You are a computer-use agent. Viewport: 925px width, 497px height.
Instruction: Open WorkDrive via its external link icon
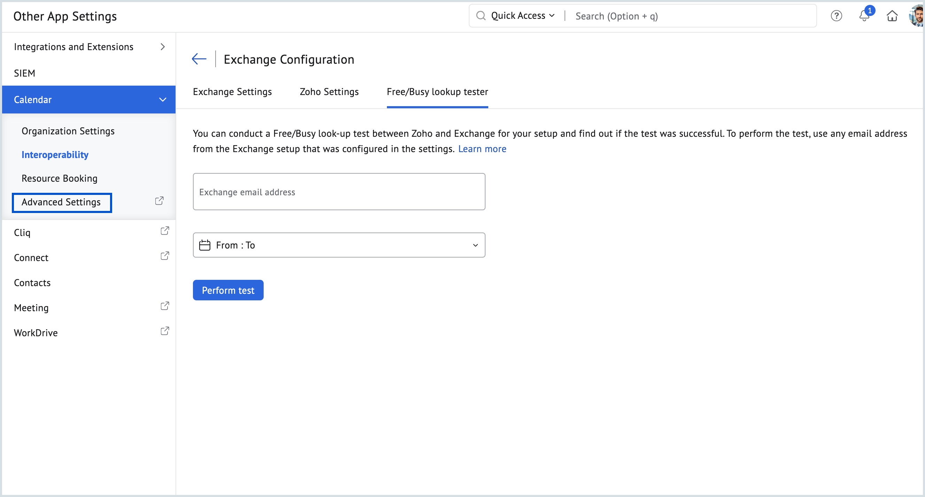coord(165,331)
